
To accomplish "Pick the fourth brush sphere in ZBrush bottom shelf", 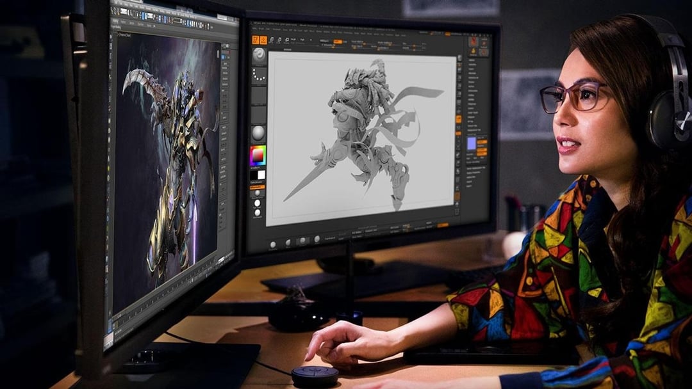I will pyautogui.click(x=317, y=239).
